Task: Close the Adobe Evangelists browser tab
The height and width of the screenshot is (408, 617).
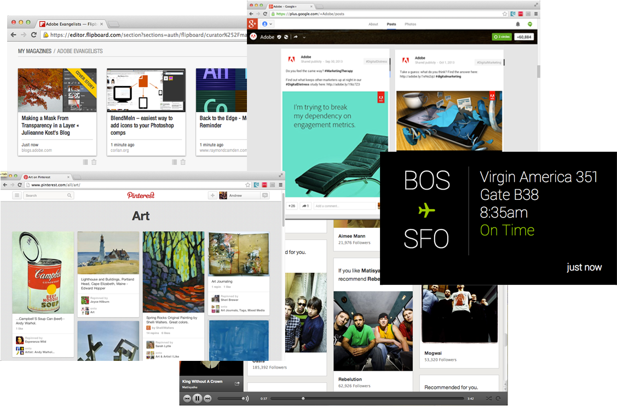Action: click(101, 24)
